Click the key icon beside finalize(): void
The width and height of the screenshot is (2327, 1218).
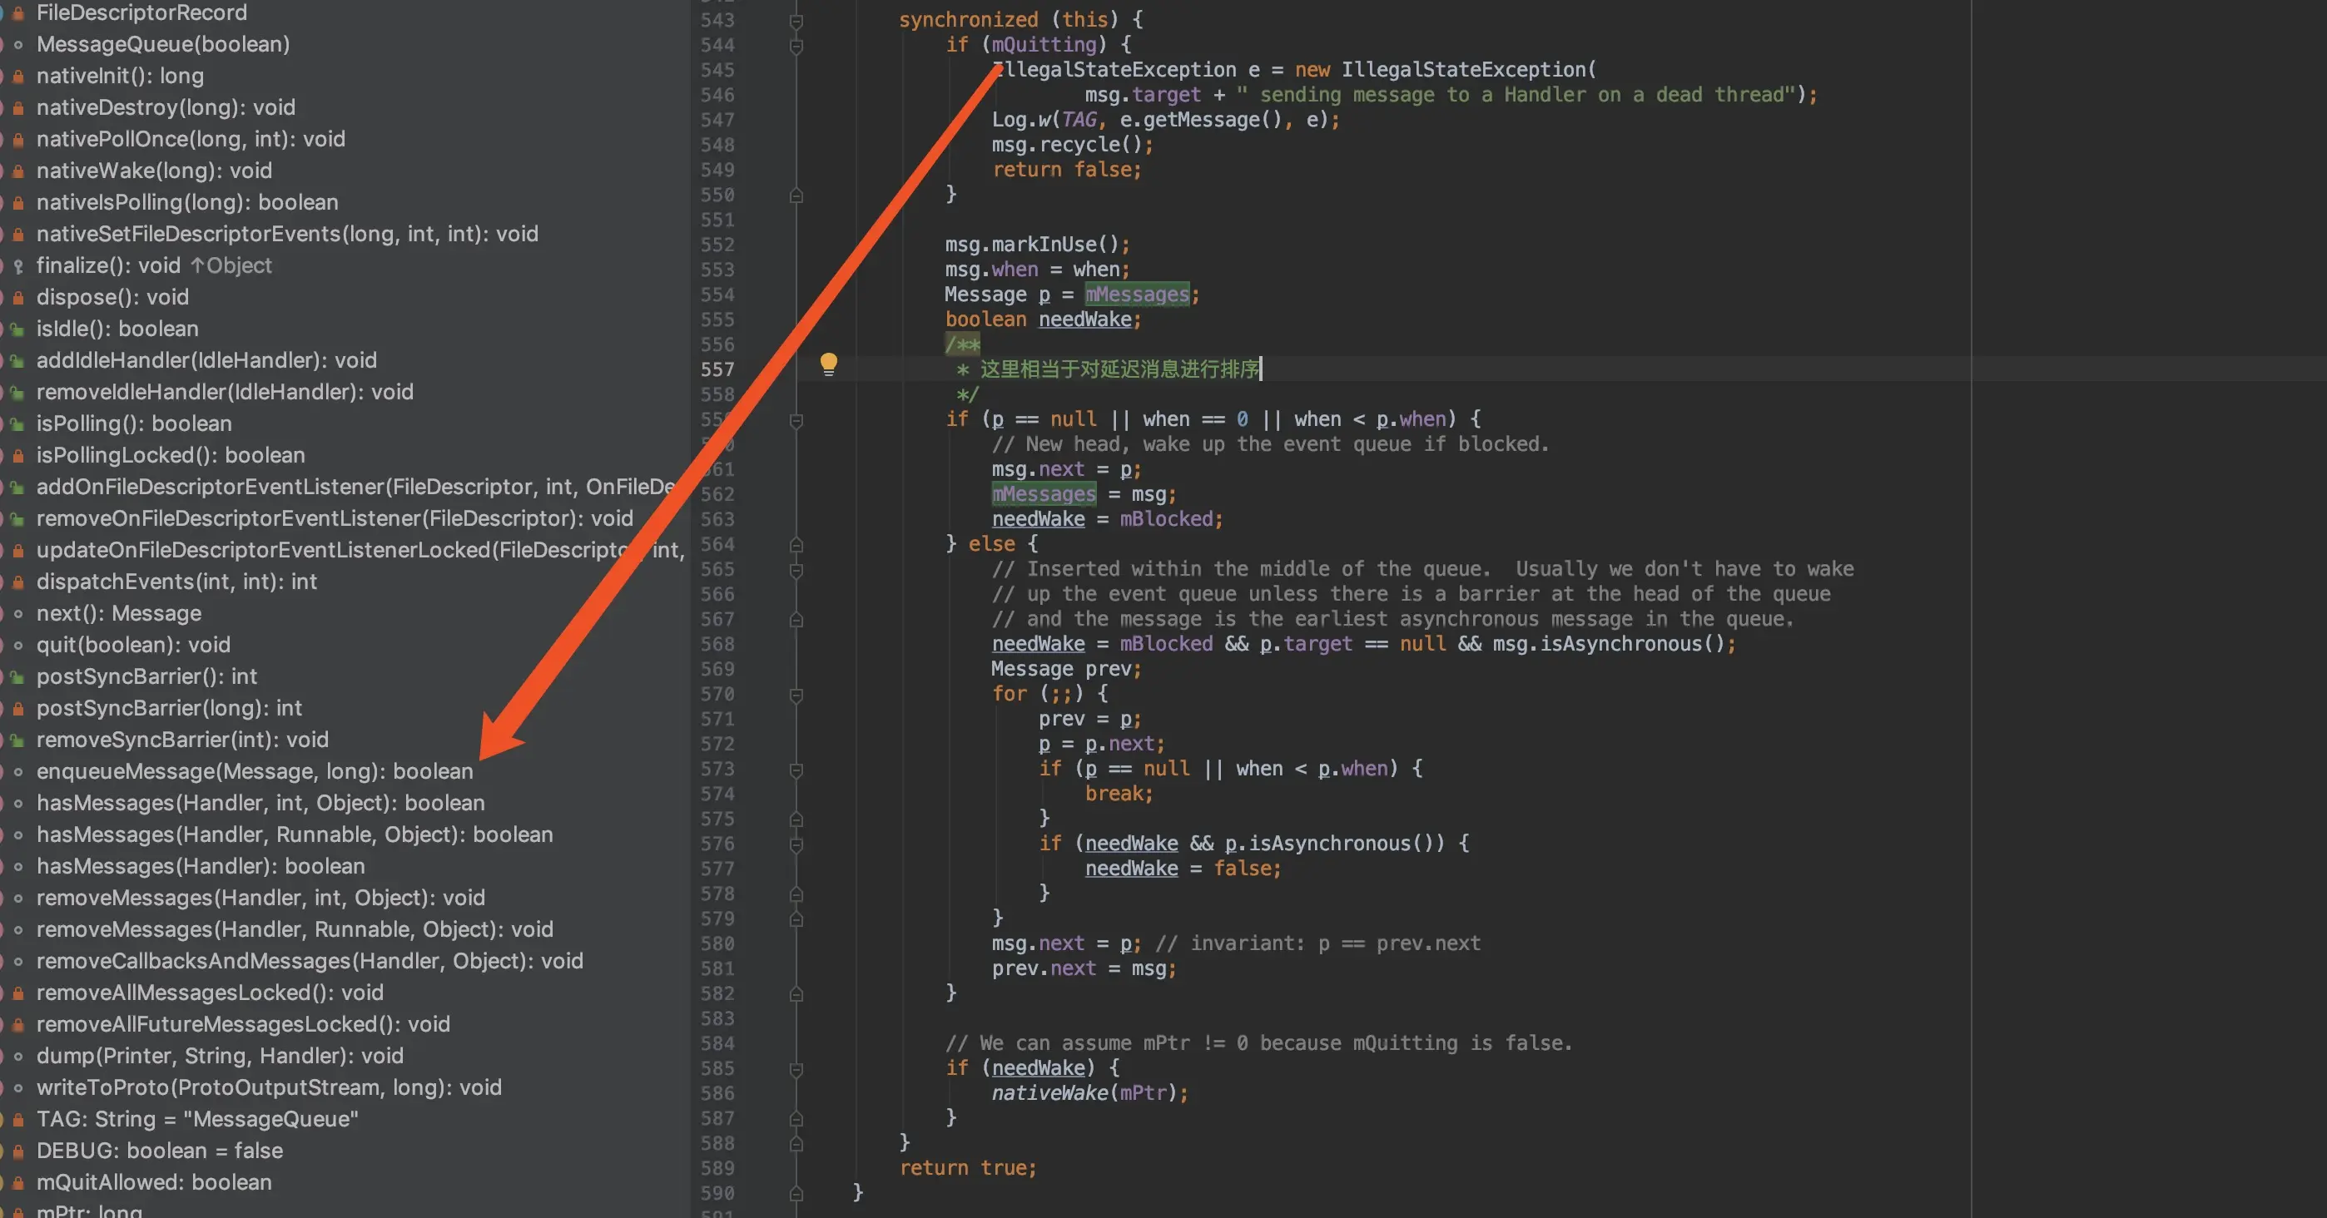pyautogui.click(x=18, y=266)
